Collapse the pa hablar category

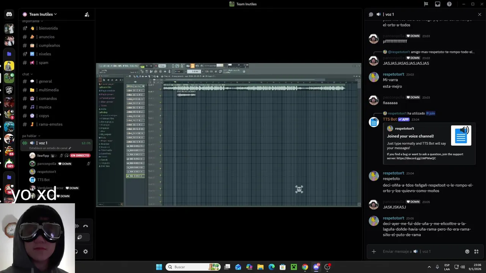click(x=31, y=136)
